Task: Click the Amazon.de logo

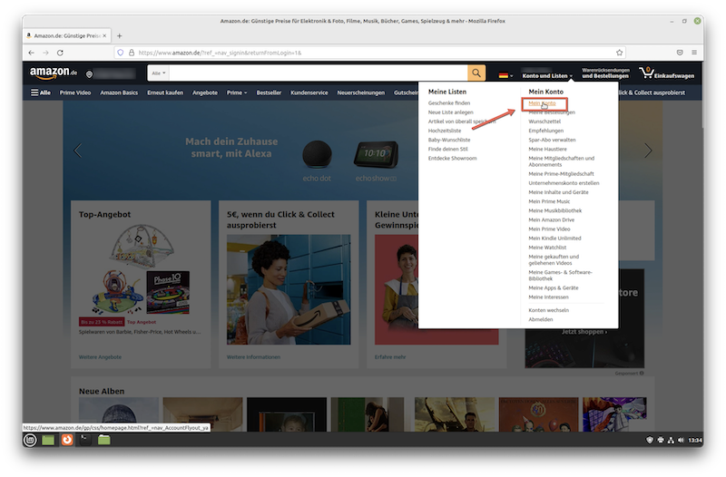Action: [54, 73]
